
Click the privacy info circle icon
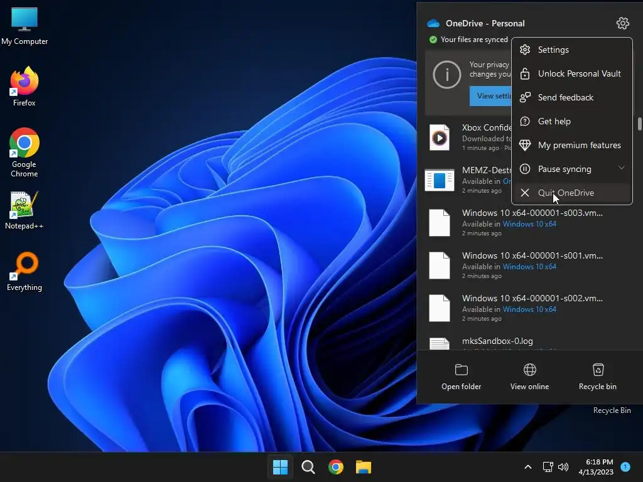tap(446, 75)
